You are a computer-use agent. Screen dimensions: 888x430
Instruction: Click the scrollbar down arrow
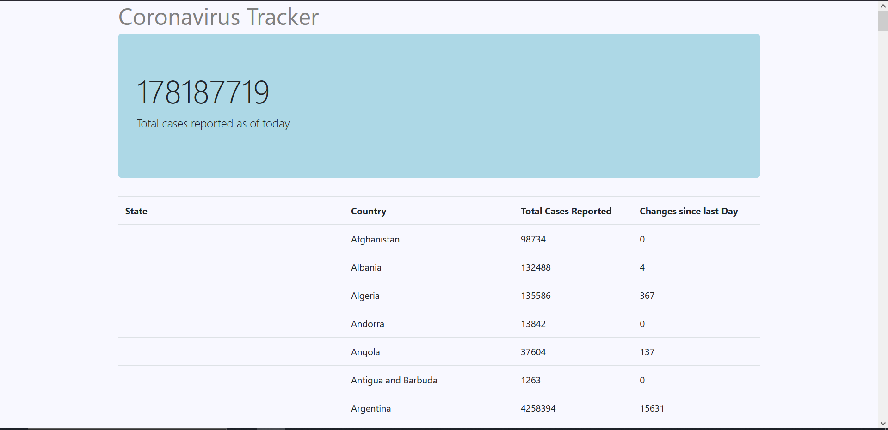(883, 424)
